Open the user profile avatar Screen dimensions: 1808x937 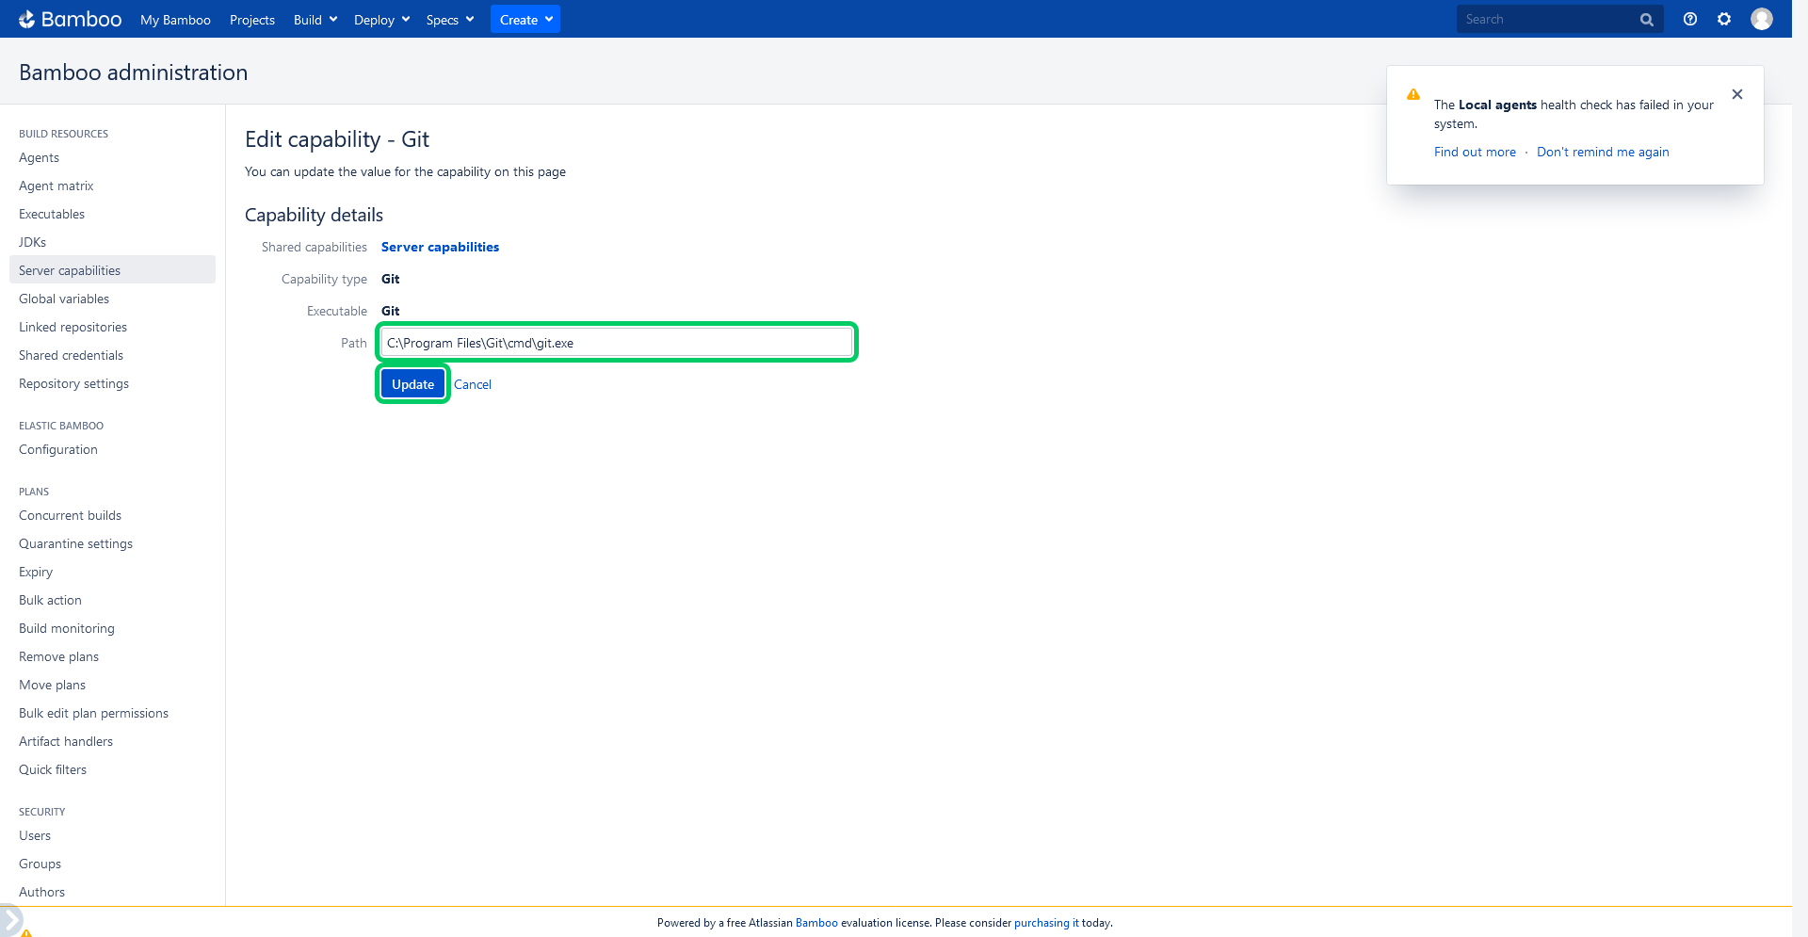click(x=1762, y=19)
